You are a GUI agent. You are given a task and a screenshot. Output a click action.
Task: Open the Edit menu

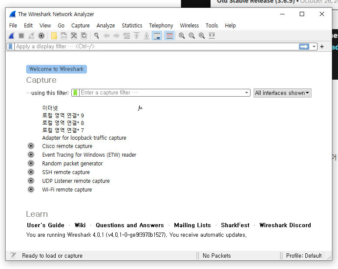[x=28, y=25]
